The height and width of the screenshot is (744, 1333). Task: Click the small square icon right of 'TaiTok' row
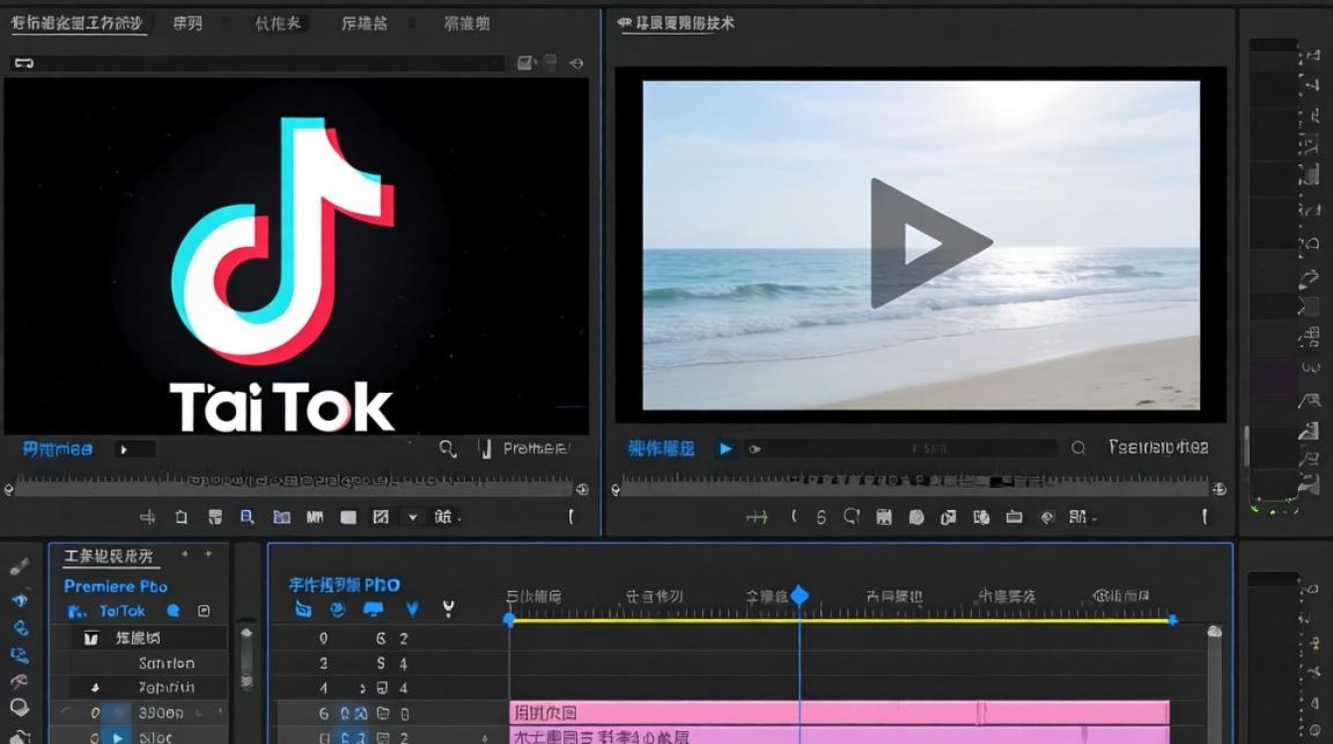pyautogui.click(x=204, y=611)
